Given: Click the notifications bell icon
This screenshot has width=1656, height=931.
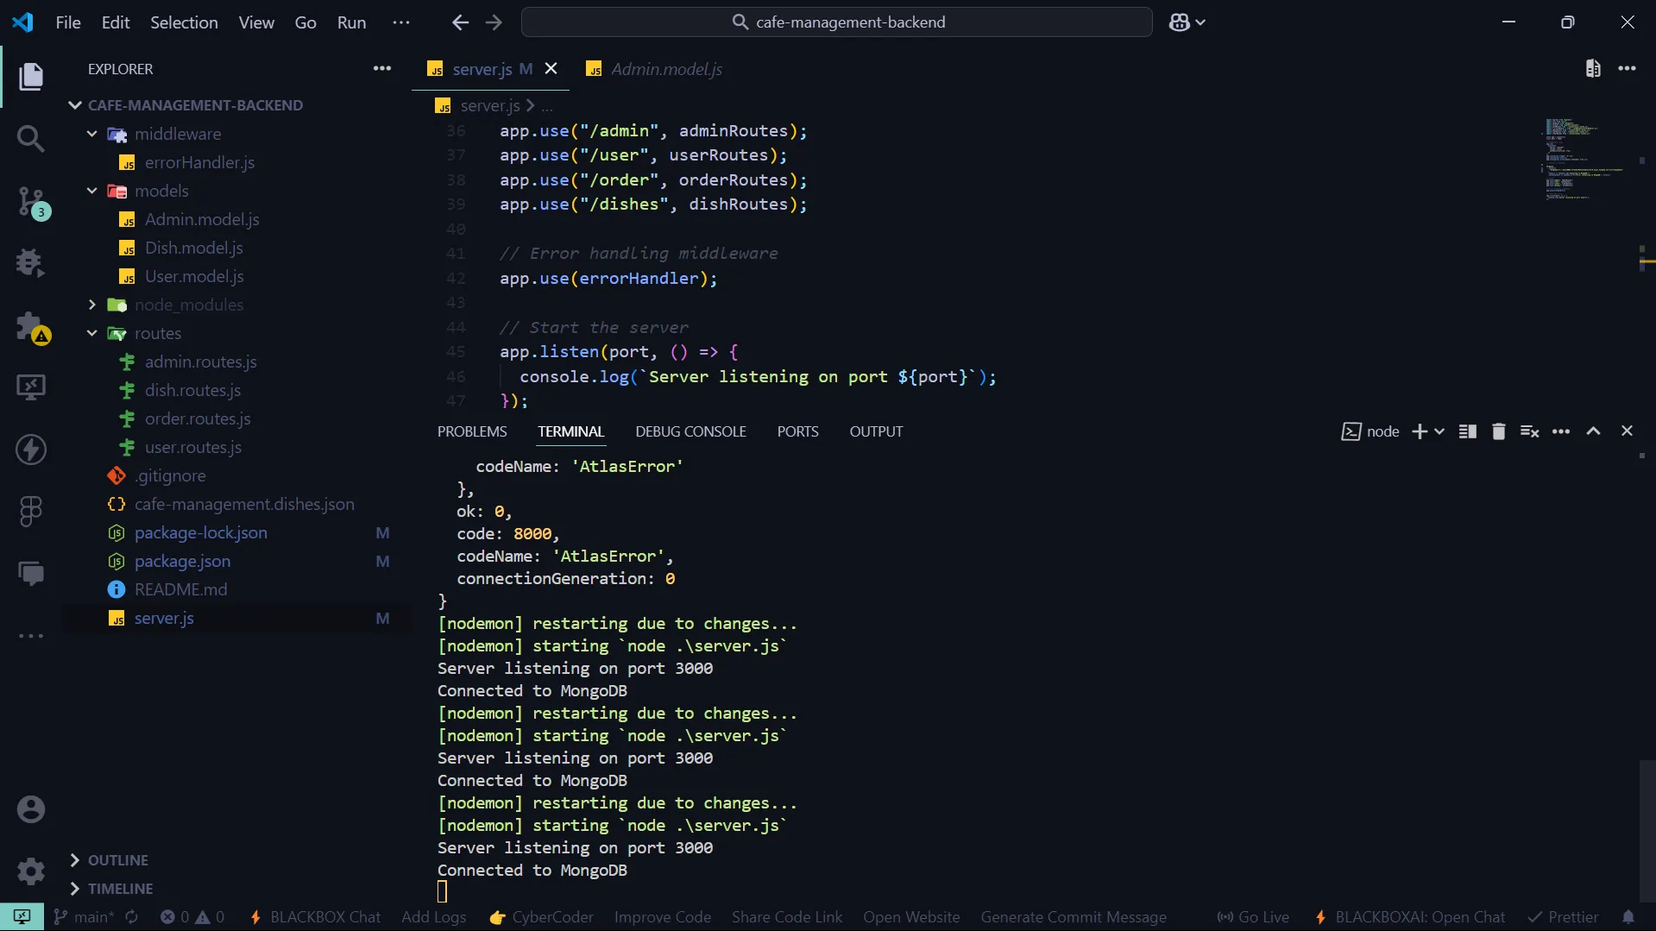Looking at the screenshot, I should [1628, 917].
